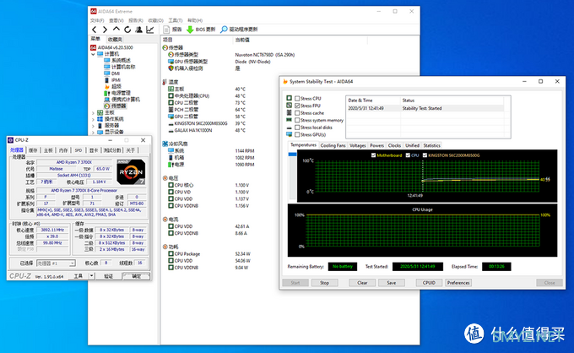Switch to the 内存 tab in CPU-Z

[x=63, y=150]
